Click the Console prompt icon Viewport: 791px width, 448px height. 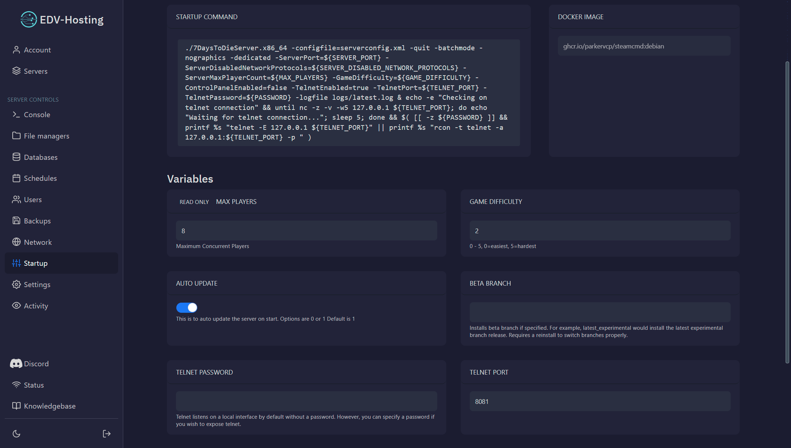click(16, 115)
